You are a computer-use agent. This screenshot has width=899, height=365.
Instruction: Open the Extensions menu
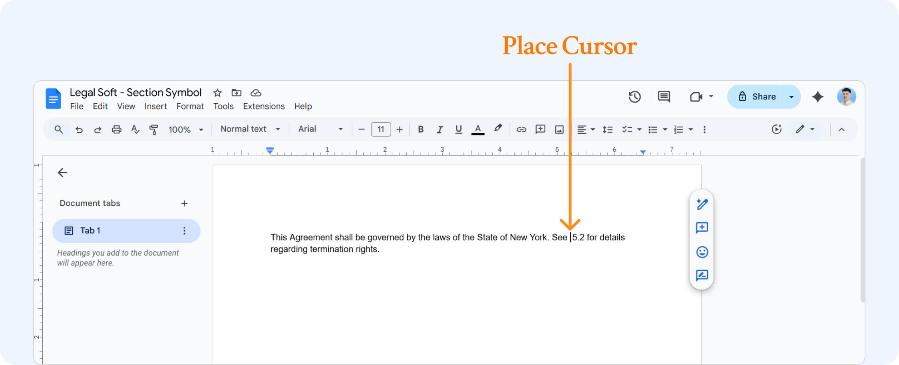coord(264,106)
